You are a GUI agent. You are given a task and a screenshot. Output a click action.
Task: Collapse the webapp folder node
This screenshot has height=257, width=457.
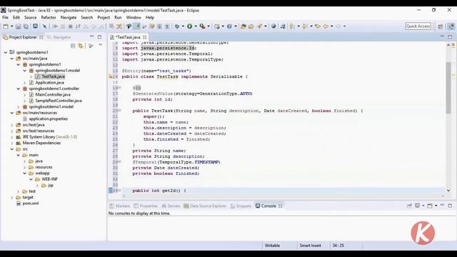25,173
